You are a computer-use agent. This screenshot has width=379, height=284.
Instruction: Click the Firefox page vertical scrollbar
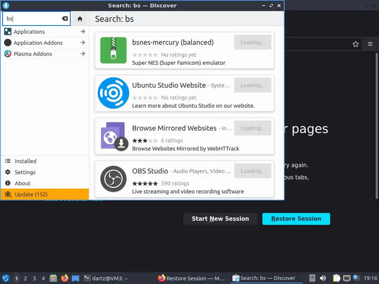coord(376,126)
